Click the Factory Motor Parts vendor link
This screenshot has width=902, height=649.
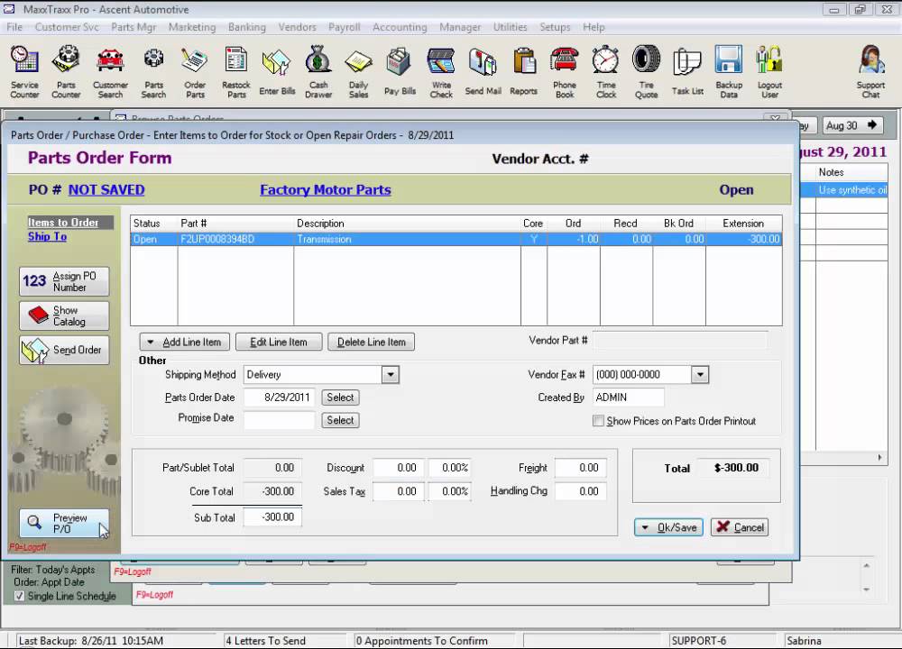coord(326,189)
